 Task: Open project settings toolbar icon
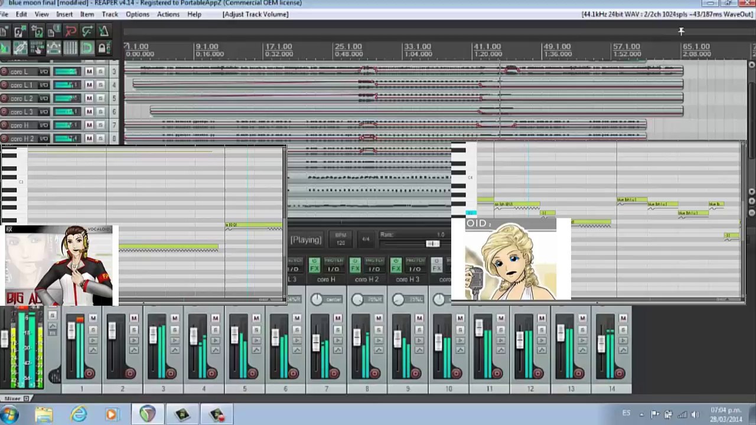[54, 31]
